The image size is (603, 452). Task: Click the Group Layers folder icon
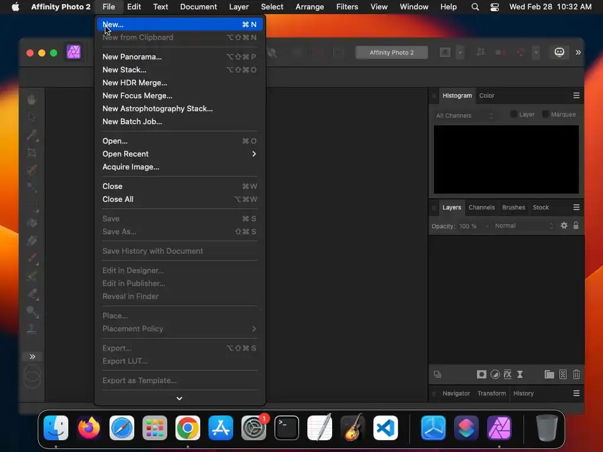549,374
